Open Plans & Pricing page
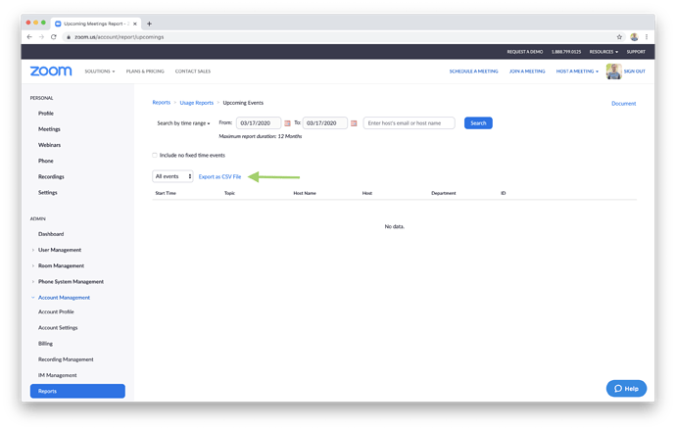 pos(145,71)
